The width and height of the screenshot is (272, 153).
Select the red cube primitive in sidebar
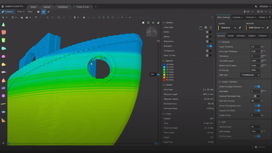point(3,32)
